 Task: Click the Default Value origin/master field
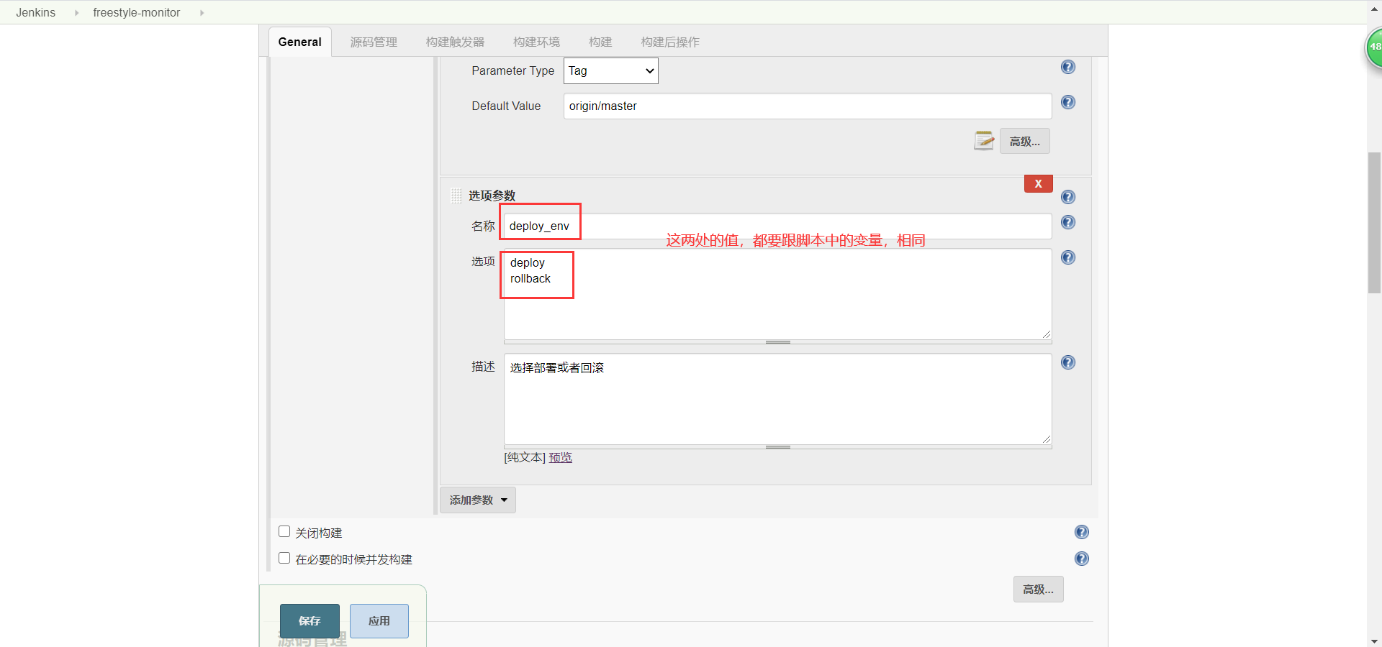(808, 106)
